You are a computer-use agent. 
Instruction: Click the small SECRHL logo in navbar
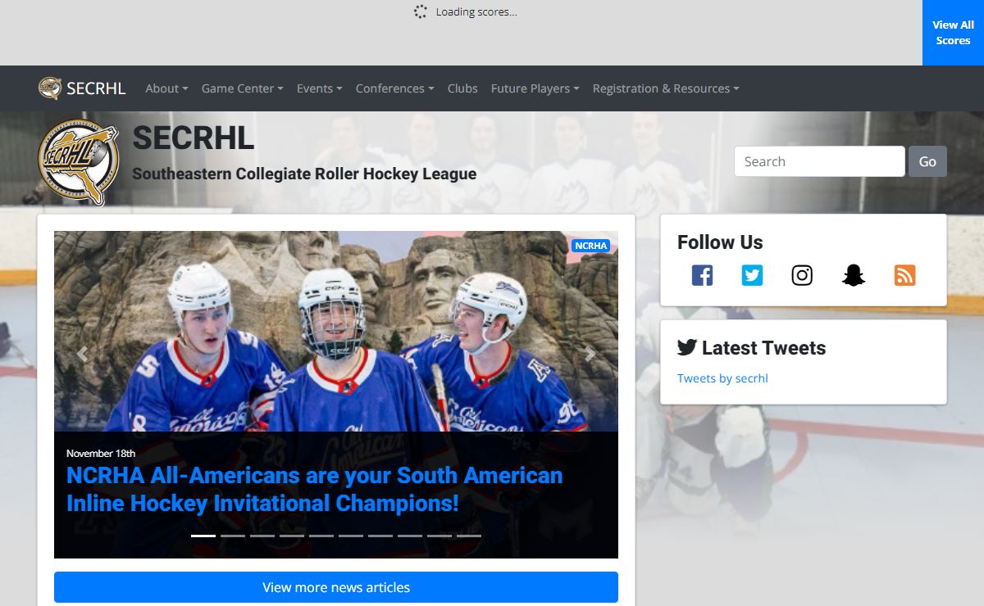click(x=50, y=88)
